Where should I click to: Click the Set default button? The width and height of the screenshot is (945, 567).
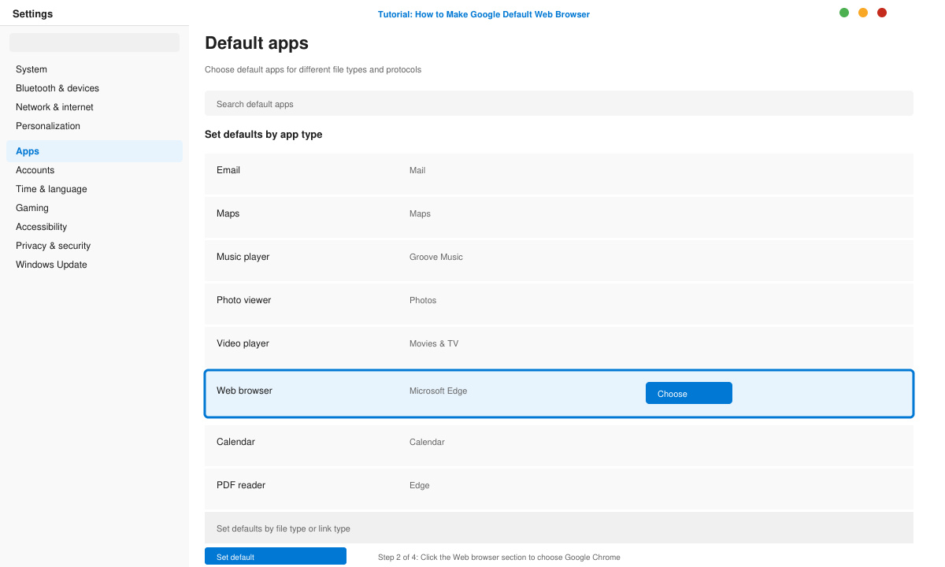(276, 557)
